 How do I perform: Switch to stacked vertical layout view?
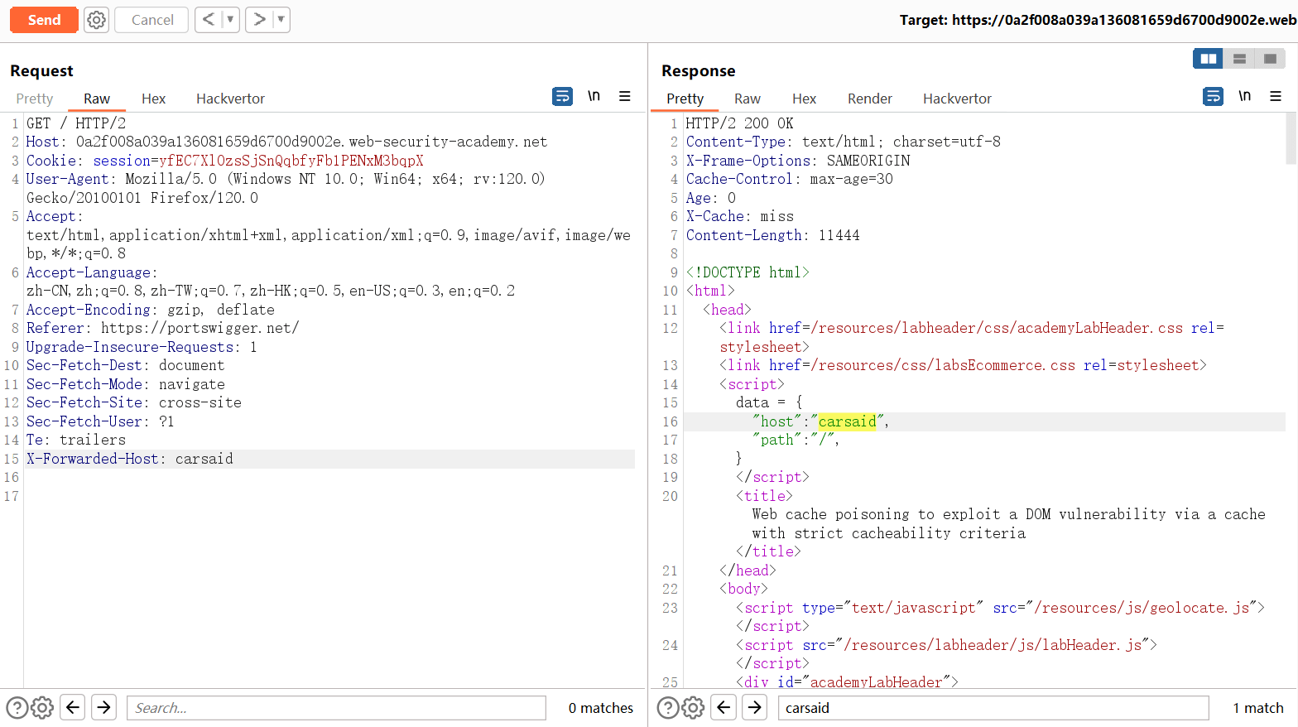(x=1239, y=59)
